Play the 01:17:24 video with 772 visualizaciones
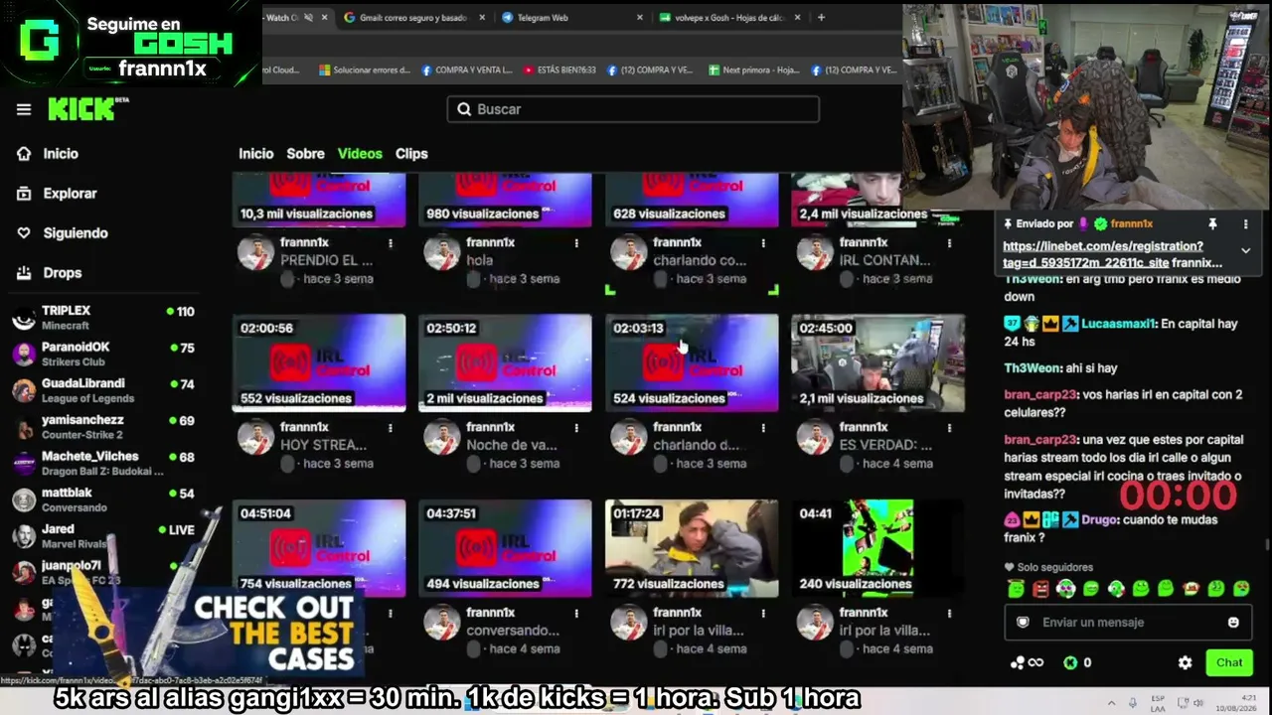This screenshot has height=715, width=1272. point(692,548)
